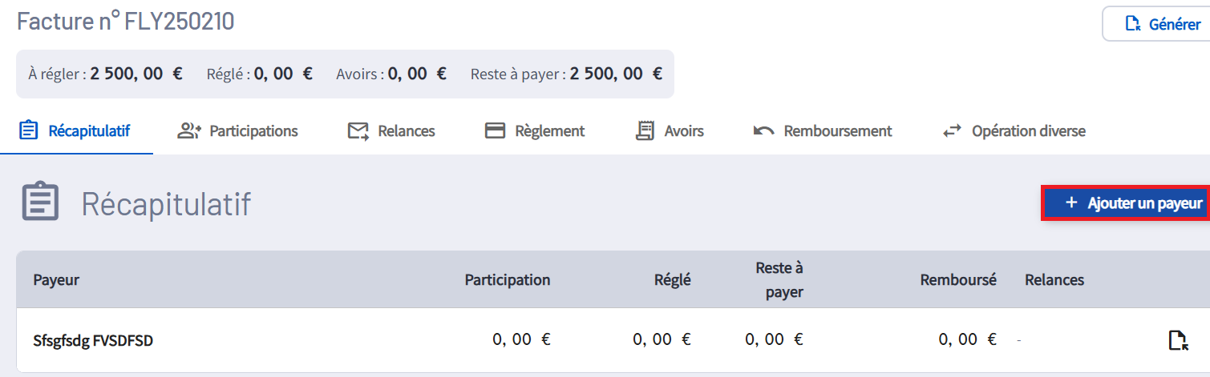The height and width of the screenshot is (377, 1210).
Task: Select the Règlement credit card icon
Action: 495,131
